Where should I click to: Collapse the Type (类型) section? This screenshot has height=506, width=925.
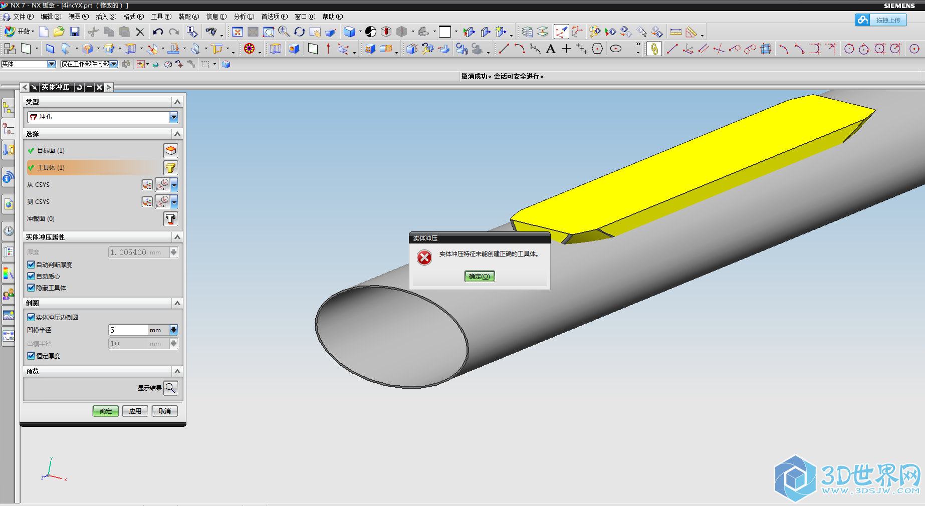click(177, 102)
